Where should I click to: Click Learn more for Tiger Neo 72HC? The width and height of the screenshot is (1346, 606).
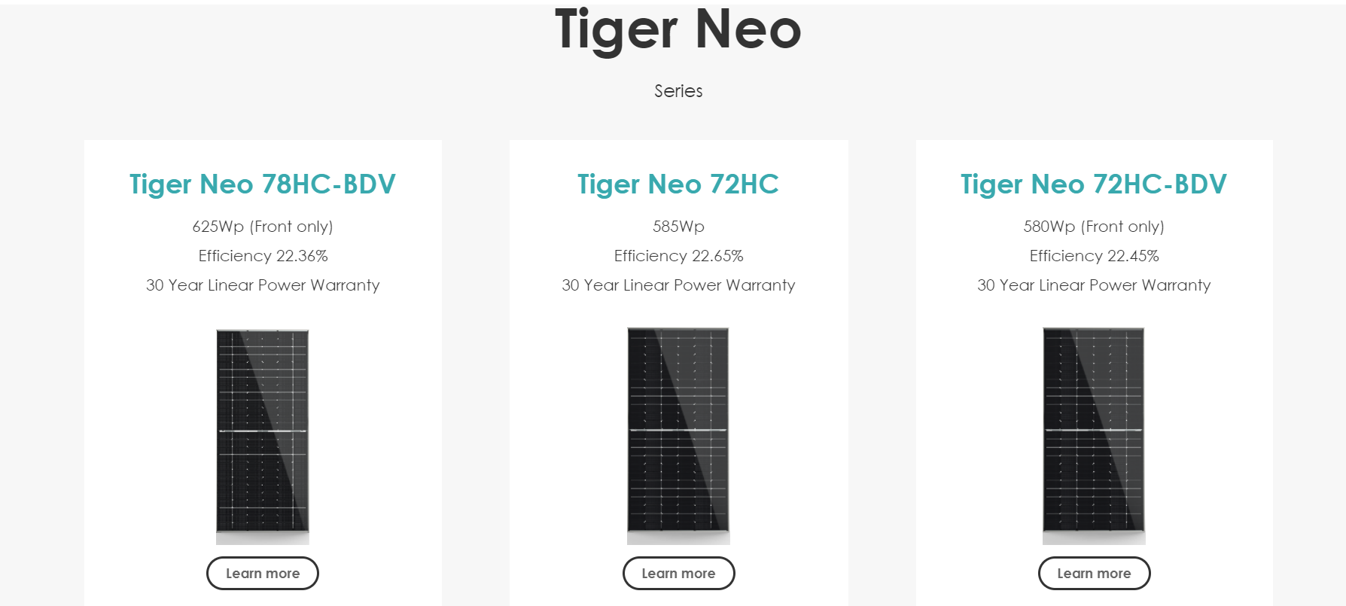(678, 573)
